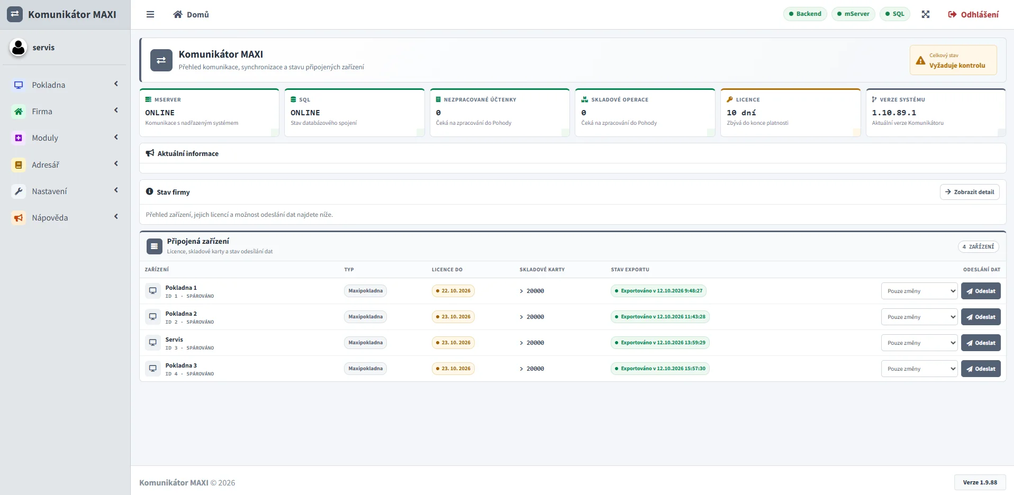
Task: Expand the Moduly menu chevron
Action: [116, 137]
